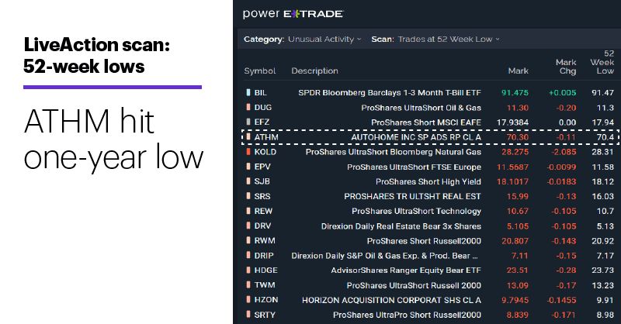Select the REW symbol
This screenshot has height=324, width=621.
263,211
